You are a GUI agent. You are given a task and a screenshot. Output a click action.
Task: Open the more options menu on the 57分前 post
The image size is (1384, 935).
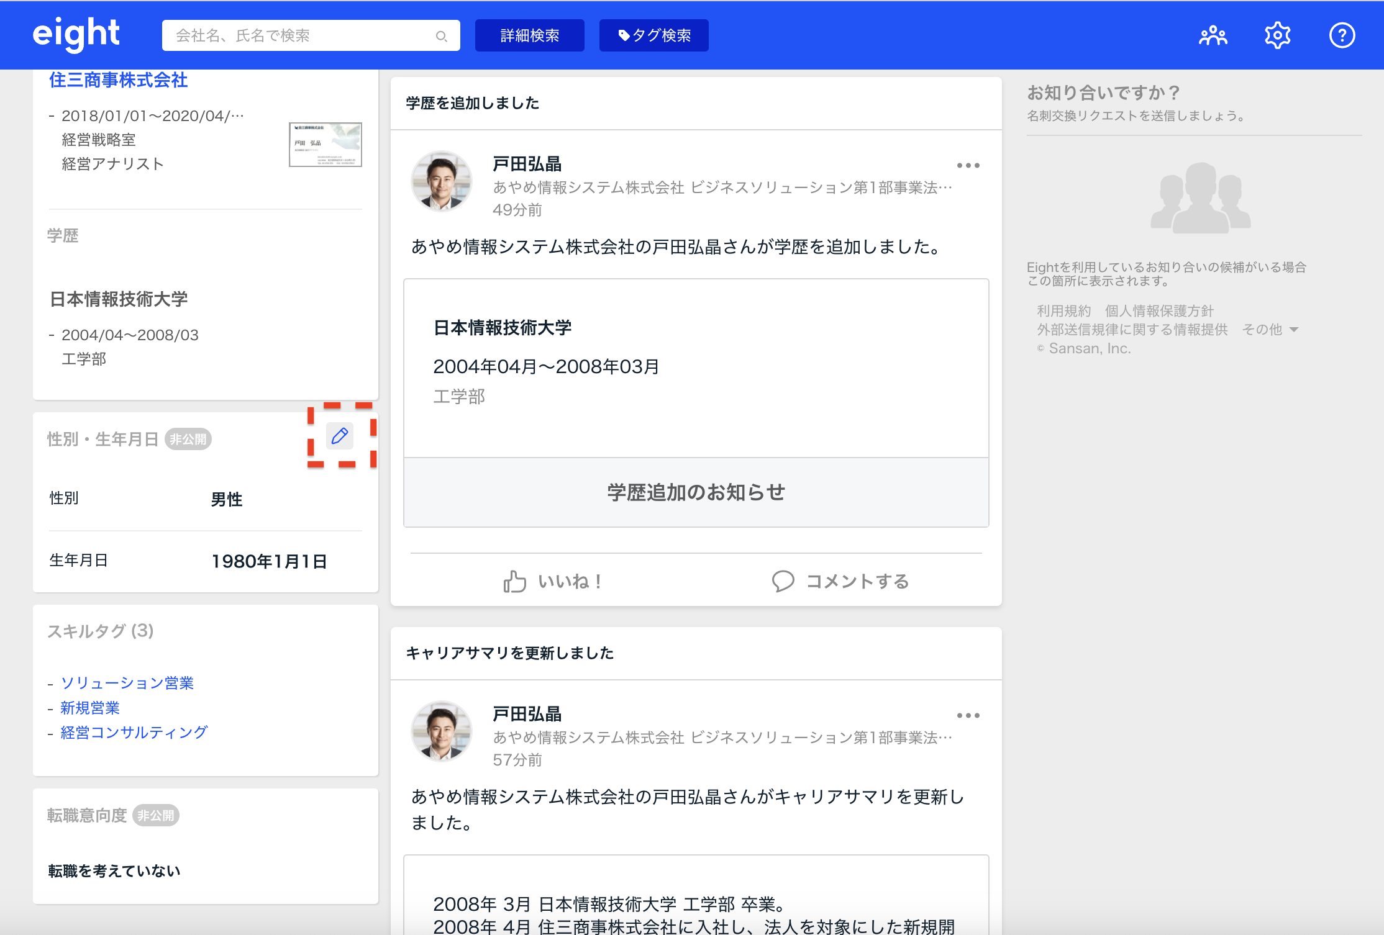(968, 716)
